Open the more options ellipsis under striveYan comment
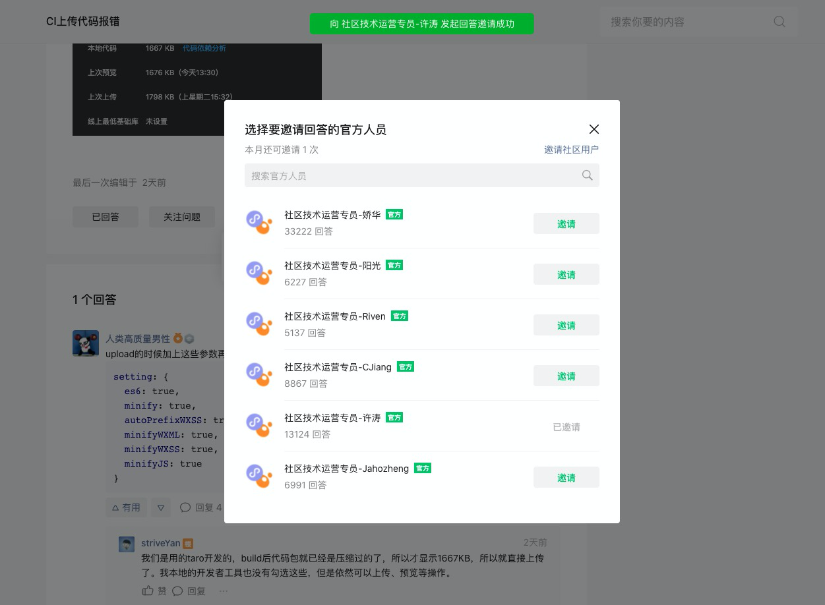The image size is (825, 605). tap(224, 591)
